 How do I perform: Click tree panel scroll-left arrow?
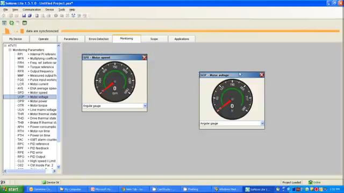pyautogui.click(x=5, y=171)
